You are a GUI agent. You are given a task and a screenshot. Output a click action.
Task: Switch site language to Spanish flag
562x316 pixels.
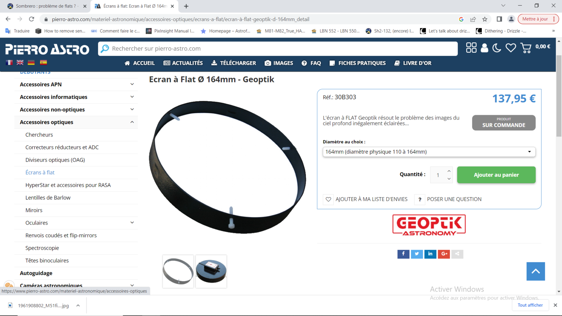click(43, 63)
